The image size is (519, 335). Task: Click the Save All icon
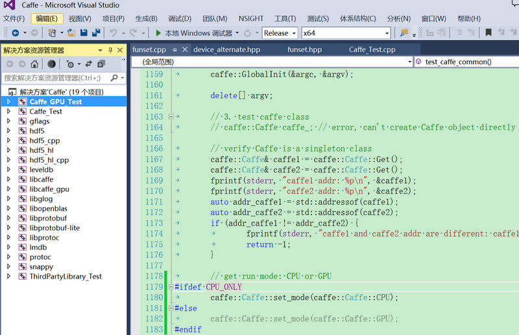pos(96,33)
